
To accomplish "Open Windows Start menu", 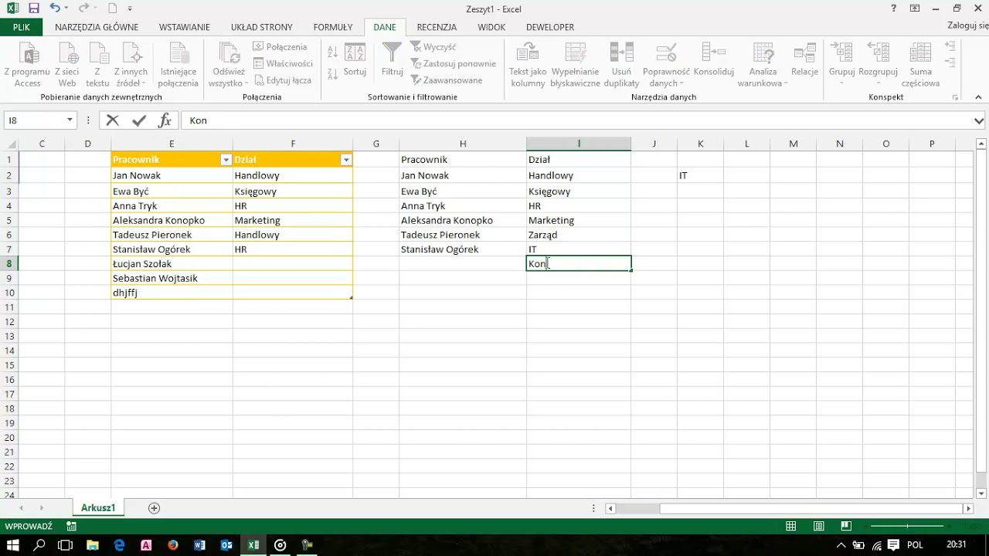I will pos(13,544).
